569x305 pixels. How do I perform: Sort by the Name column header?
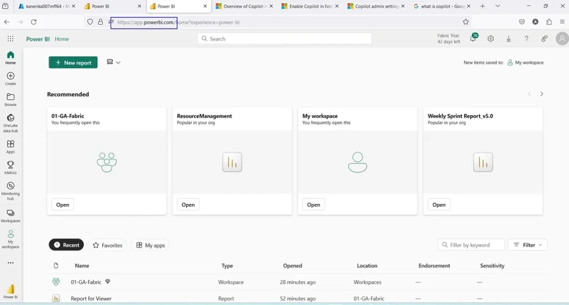click(82, 266)
